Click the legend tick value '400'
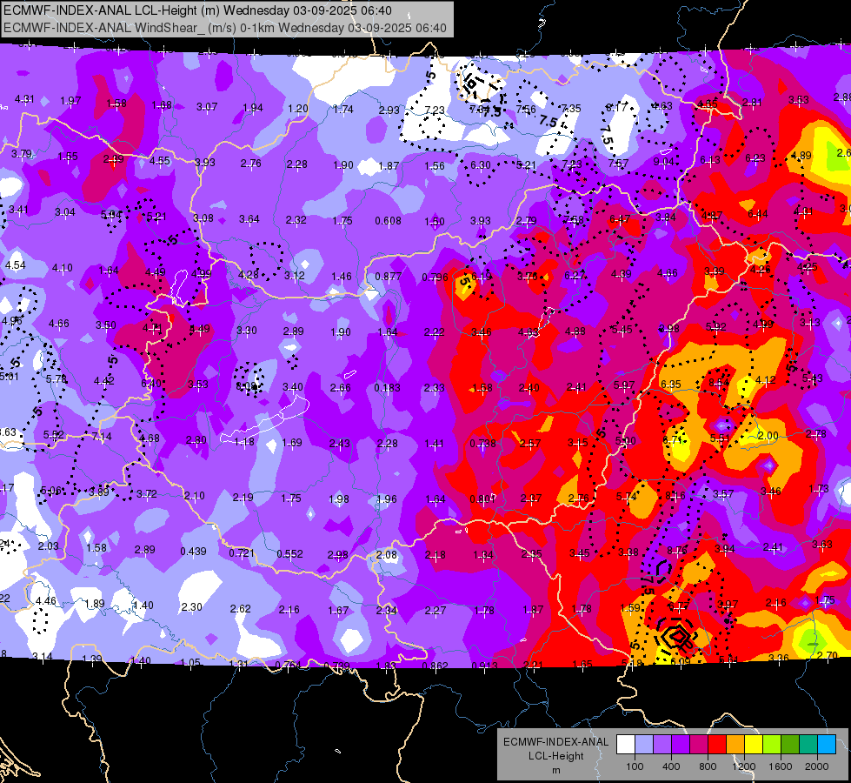This screenshot has height=783, width=851. pyautogui.click(x=671, y=766)
